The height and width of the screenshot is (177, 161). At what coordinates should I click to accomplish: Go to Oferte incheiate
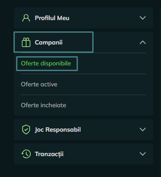44,106
